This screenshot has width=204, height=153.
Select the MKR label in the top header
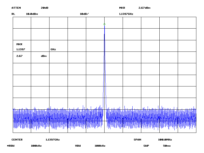[122, 8]
